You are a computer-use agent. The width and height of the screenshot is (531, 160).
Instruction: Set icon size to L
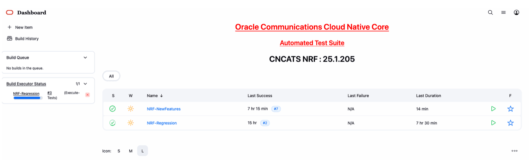pyautogui.click(x=143, y=151)
